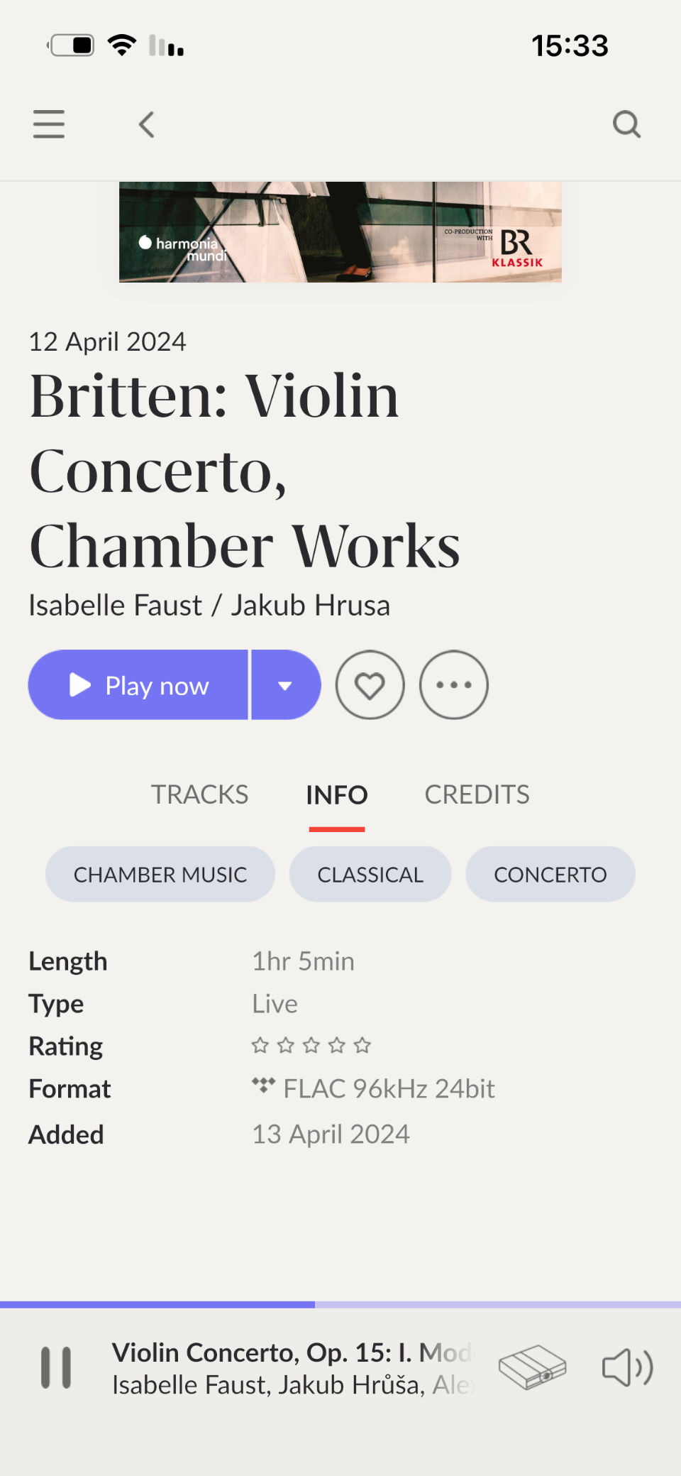Open search with the magnifier icon
The image size is (681, 1476).
pyautogui.click(x=626, y=124)
